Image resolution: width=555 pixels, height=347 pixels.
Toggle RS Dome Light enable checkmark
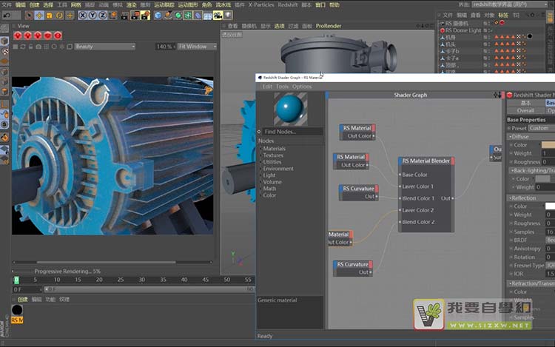pos(491,30)
